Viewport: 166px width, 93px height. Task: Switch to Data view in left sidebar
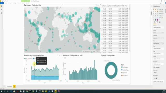point(2,10)
